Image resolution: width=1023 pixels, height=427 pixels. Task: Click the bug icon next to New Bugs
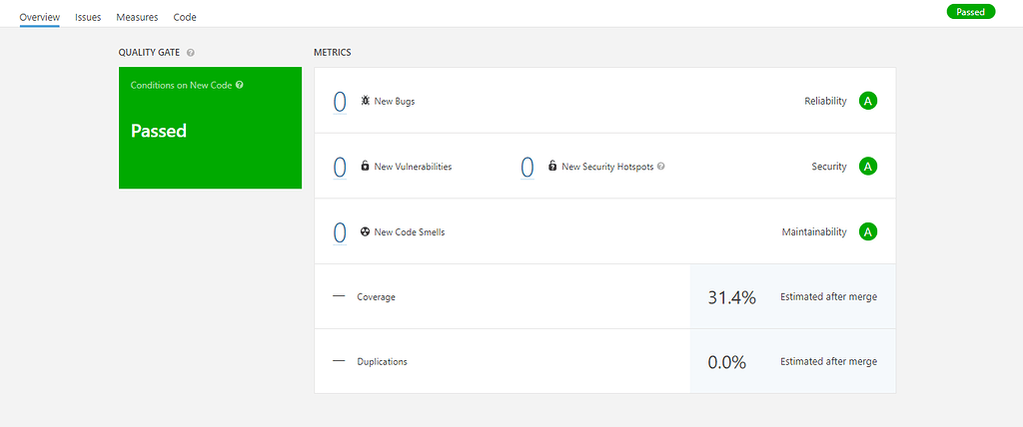tap(366, 101)
